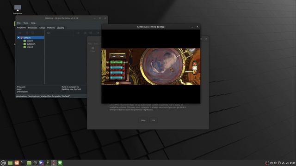
Task: Launch Firefox from the taskbar
Action: pos(17,163)
